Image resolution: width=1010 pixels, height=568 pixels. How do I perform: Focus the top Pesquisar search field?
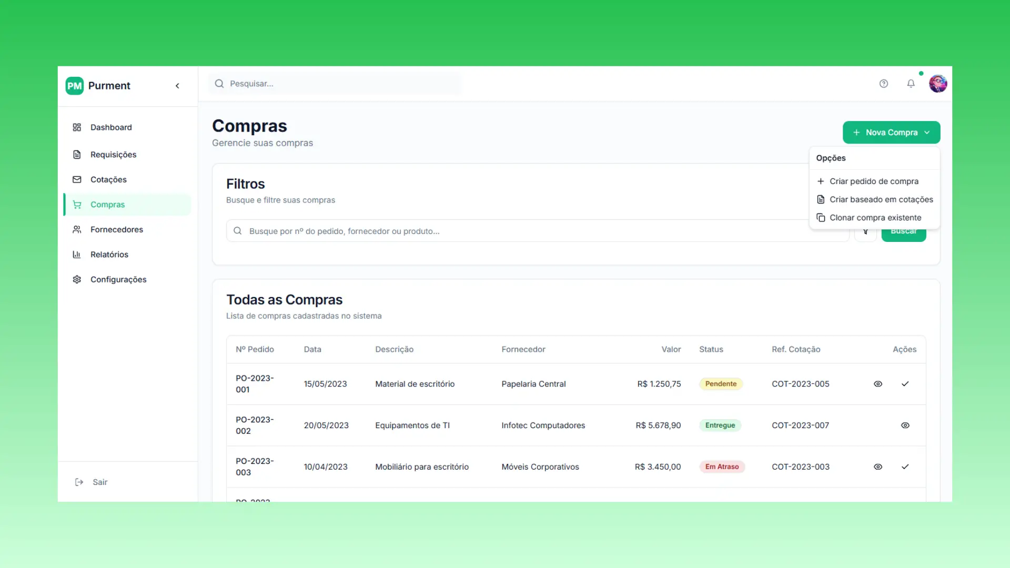(x=335, y=84)
